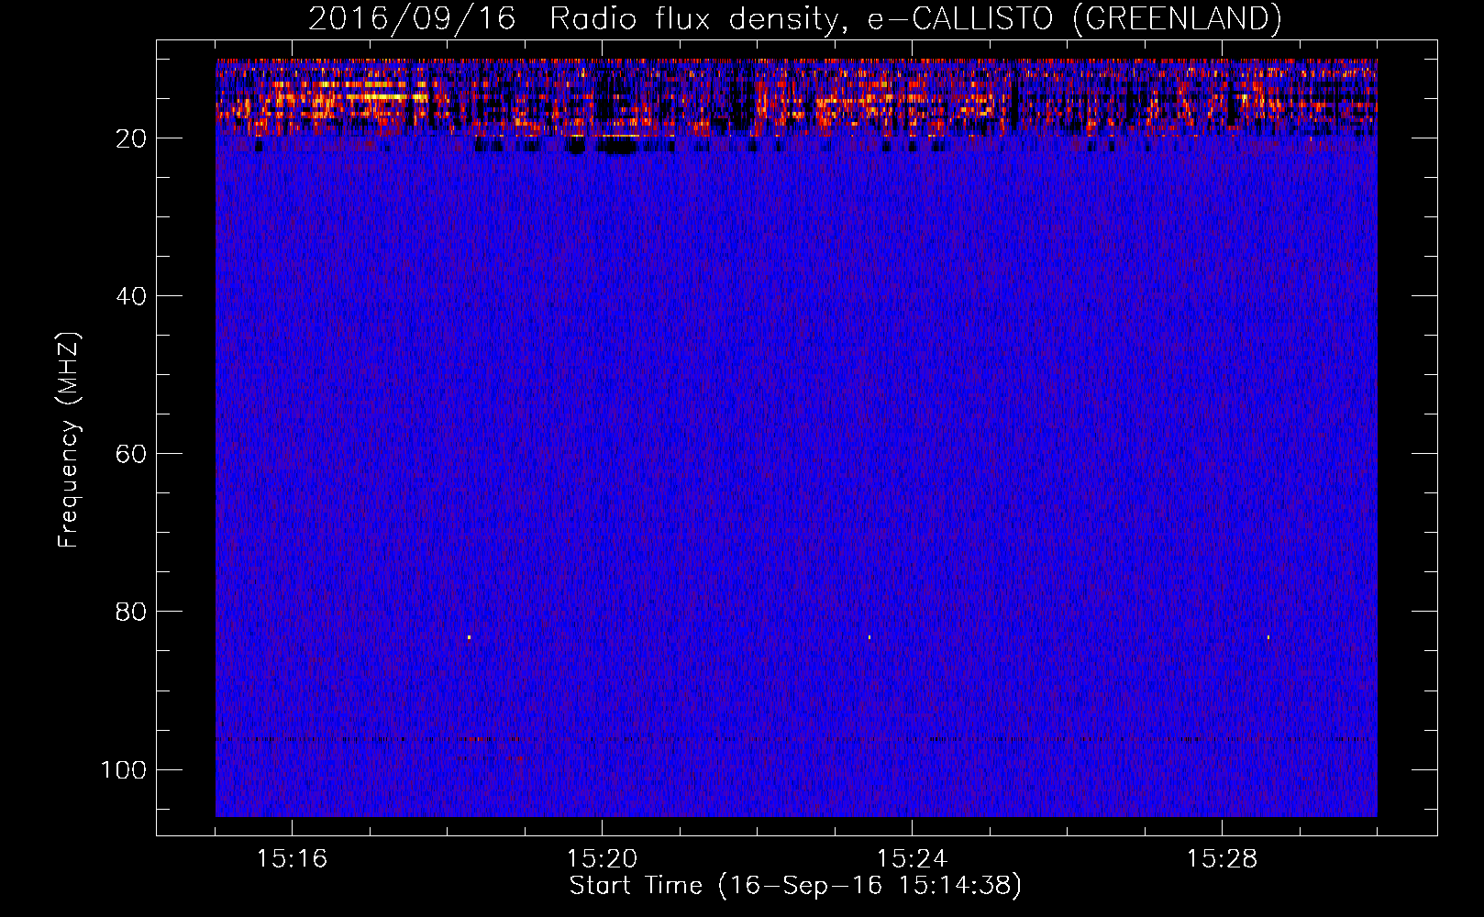Click the yellow spike pixel near 15:18
1484x917 pixels.
click(469, 636)
